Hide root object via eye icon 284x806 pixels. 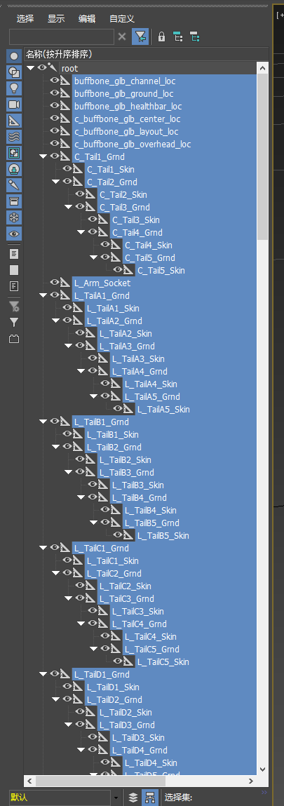pos(41,68)
